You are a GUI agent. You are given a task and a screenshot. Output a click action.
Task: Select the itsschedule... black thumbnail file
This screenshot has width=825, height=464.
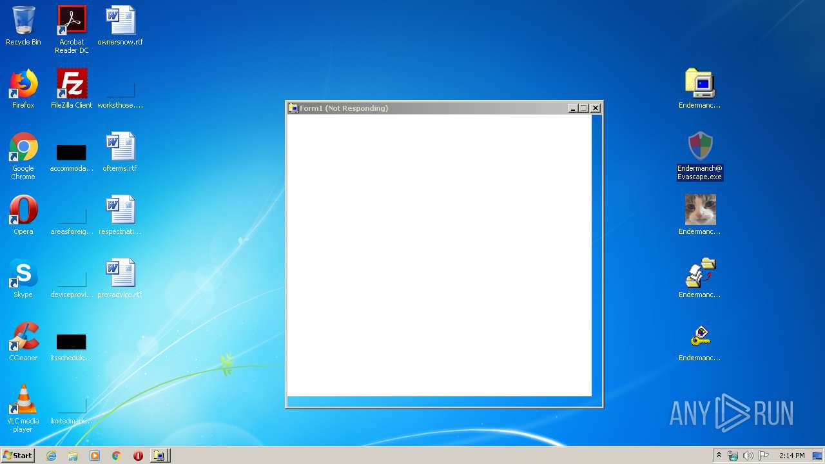[x=72, y=342]
